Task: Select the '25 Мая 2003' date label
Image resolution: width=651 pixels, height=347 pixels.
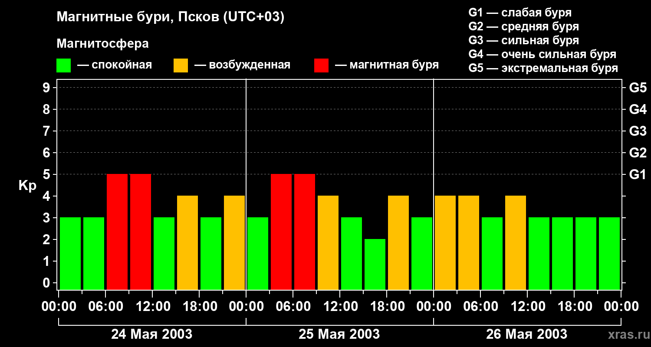Action: pyautogui.click(x=339, y=334)
